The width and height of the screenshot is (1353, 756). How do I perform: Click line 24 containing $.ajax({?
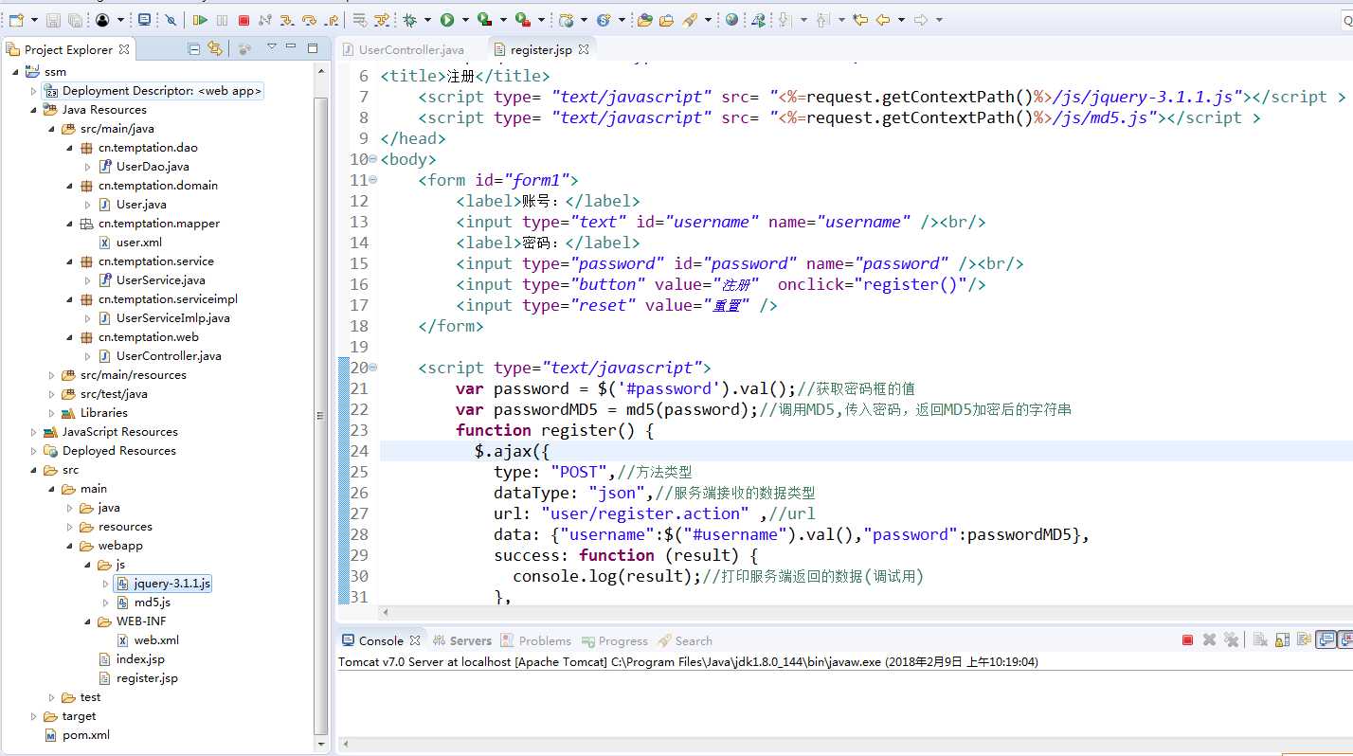(x=866, y=451)
